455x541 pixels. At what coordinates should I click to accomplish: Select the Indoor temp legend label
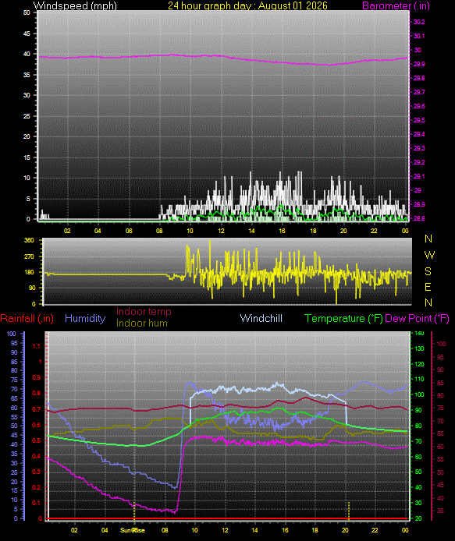(x=144, y=311)
